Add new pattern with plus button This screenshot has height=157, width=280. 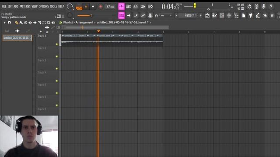tap(201, 16)
